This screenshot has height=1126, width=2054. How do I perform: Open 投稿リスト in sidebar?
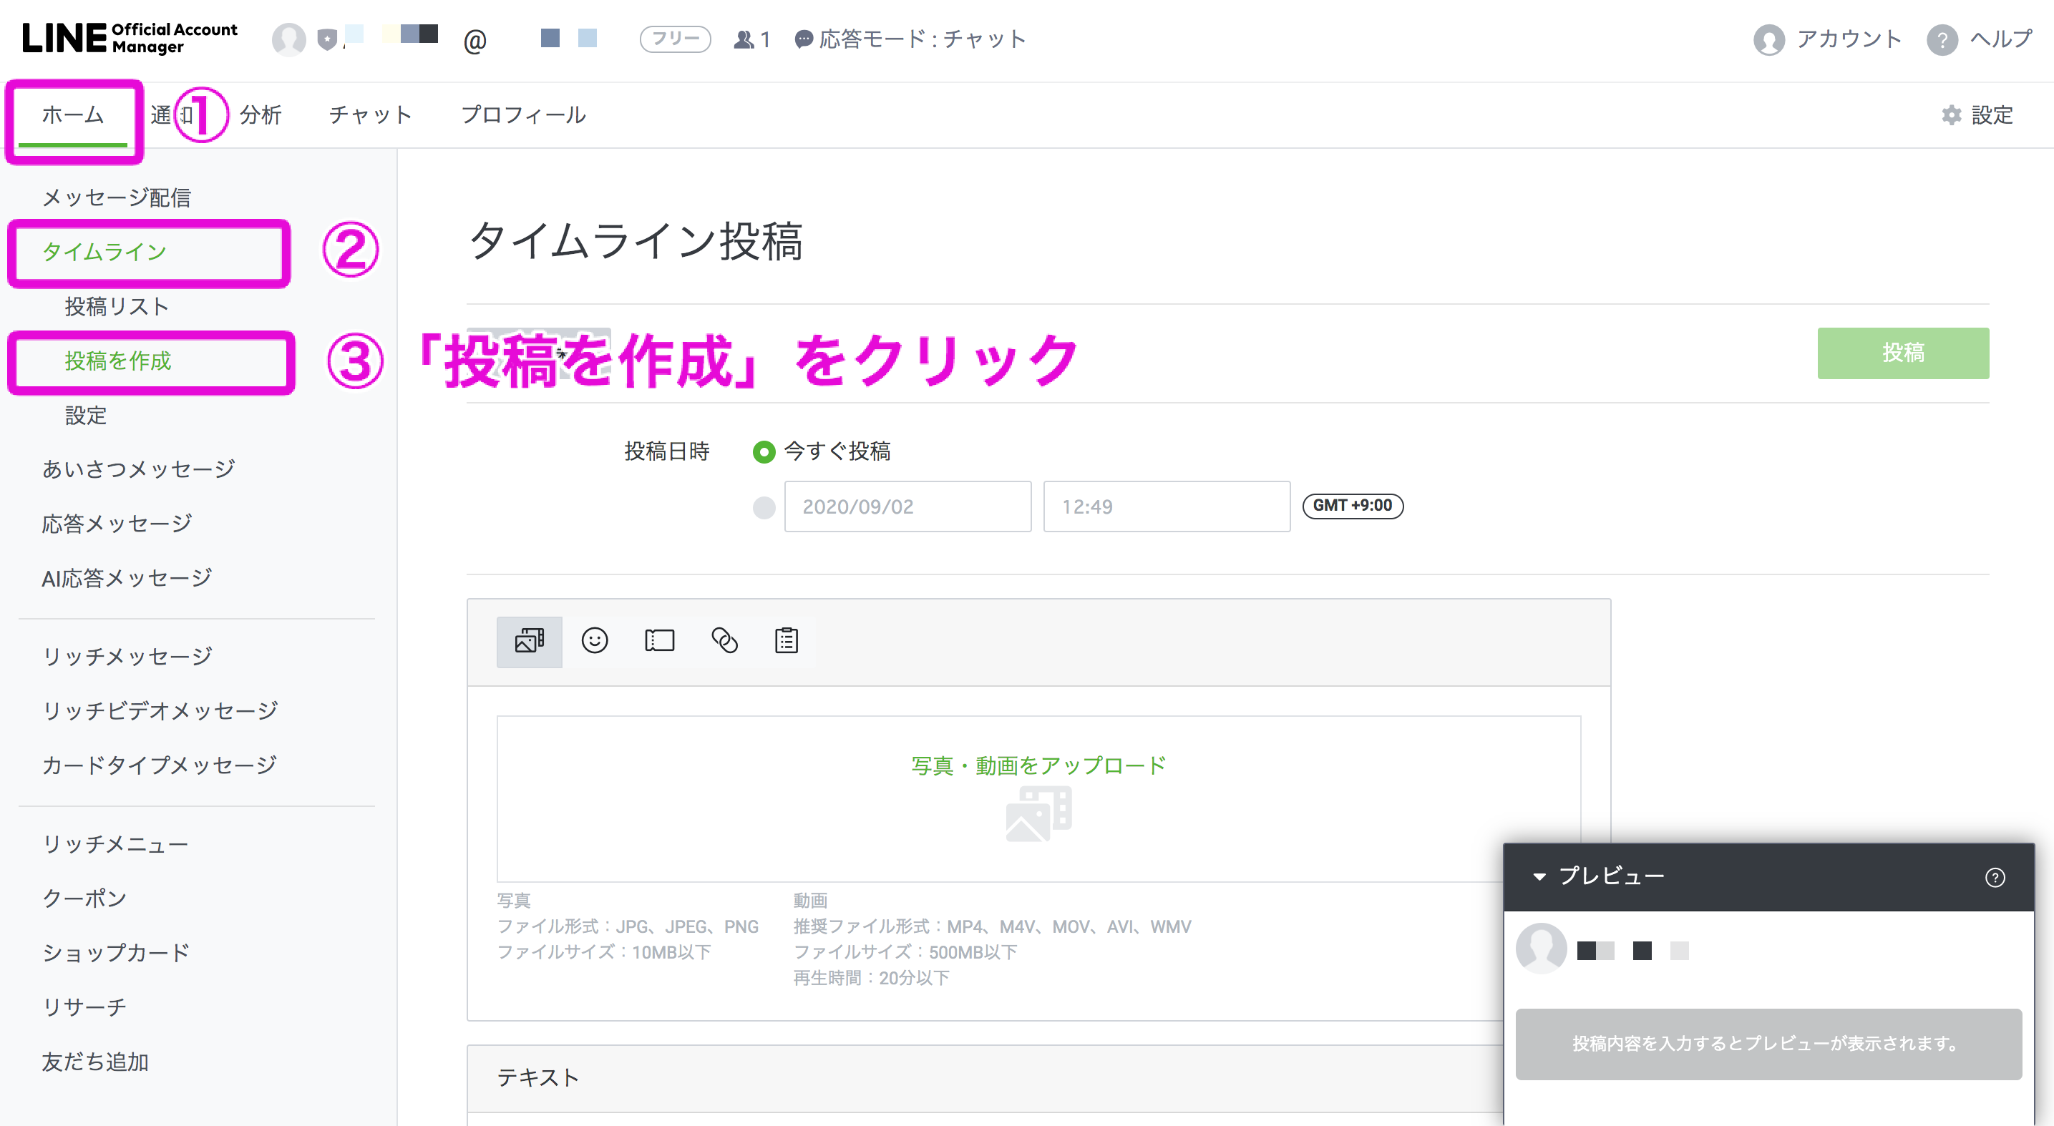tap(117, 307)
